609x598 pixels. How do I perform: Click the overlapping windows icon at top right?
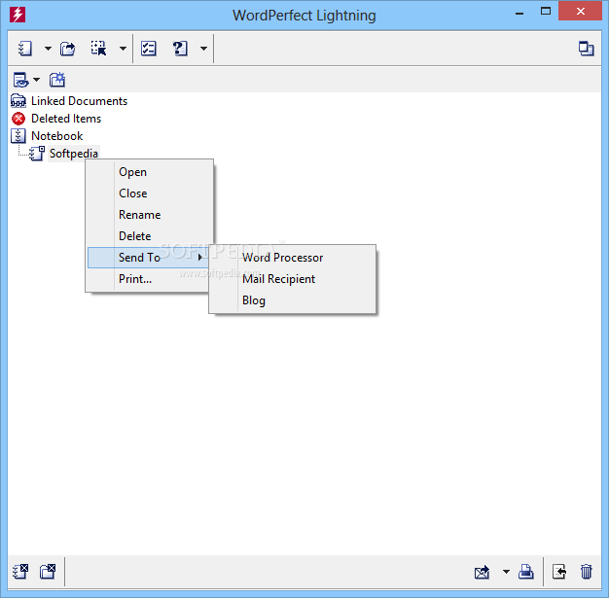tap(586, 49)
